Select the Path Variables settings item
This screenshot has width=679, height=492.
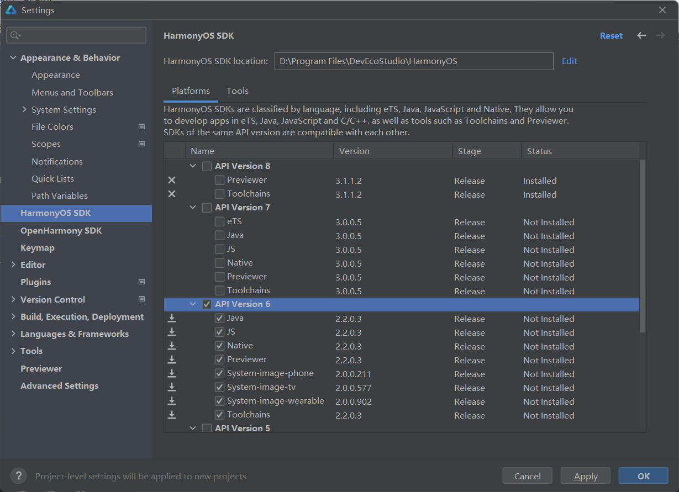pyautogui.click(x=60, y=196)
